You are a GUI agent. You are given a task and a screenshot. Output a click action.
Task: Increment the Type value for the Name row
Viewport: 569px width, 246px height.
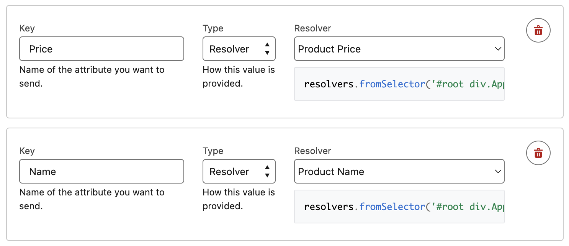click(267, 168)
